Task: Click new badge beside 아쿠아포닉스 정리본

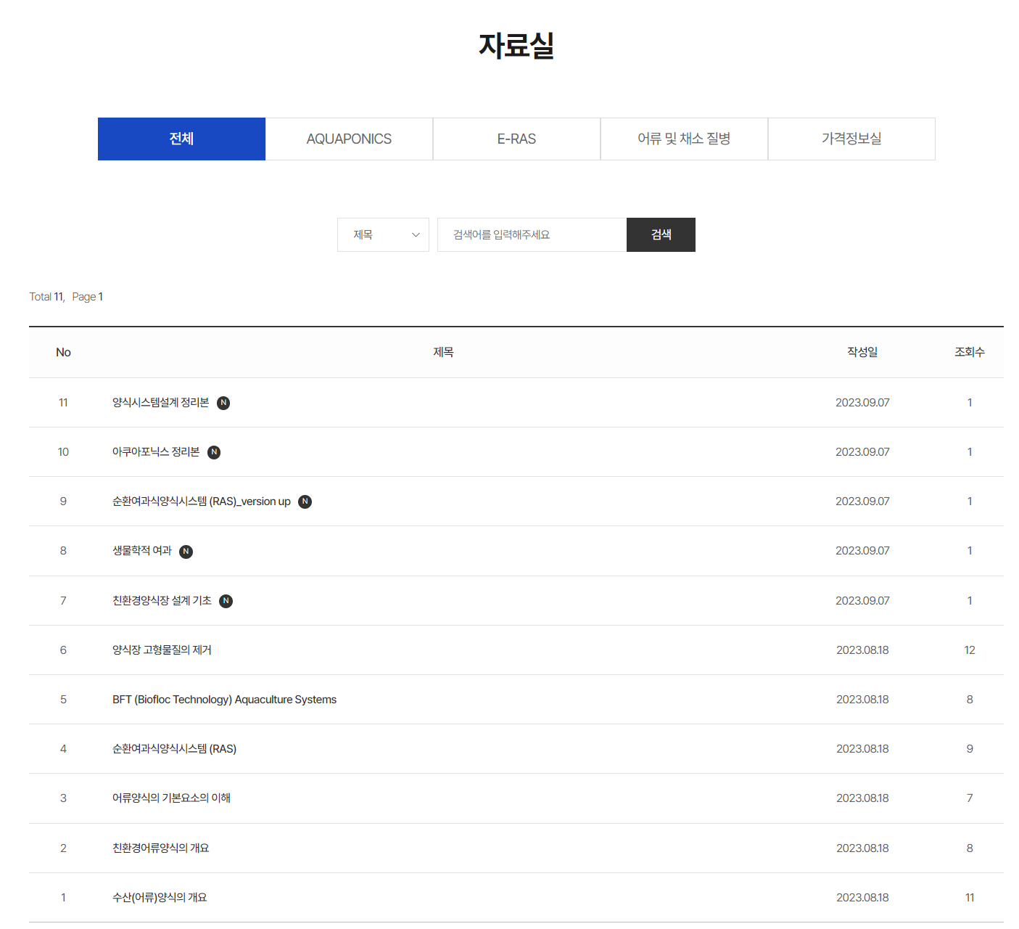Action: pos(214,452)
